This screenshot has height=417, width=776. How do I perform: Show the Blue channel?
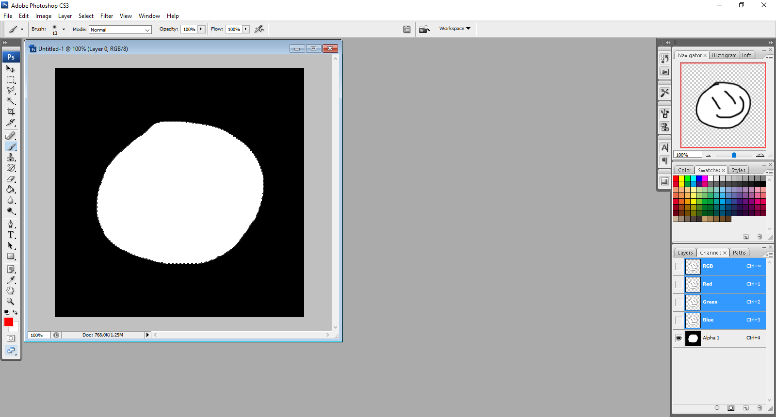point(679,320)
